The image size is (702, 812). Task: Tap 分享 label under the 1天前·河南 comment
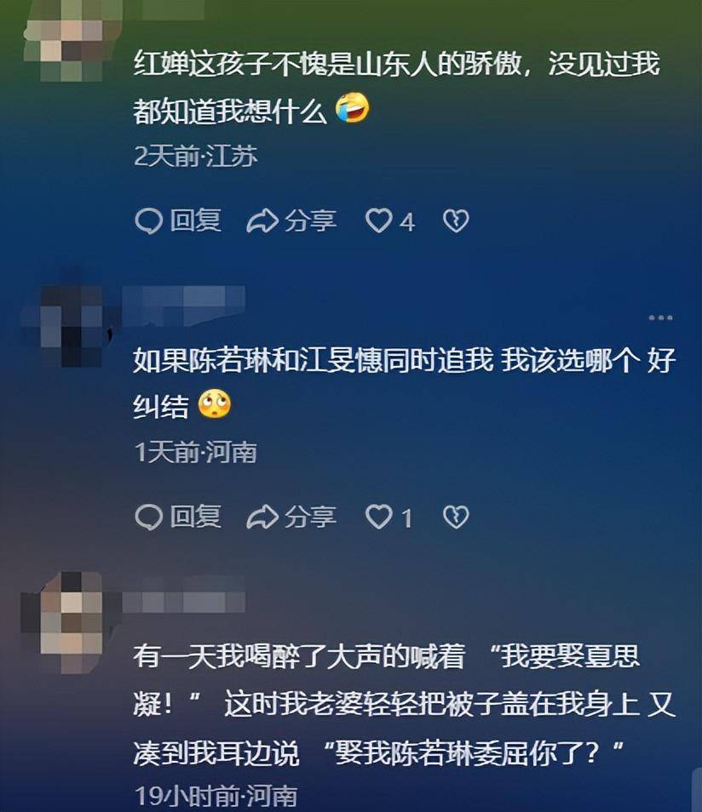click(x=311, y=518)
